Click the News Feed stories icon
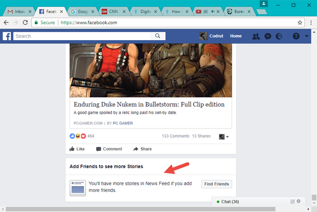The height and width of the screenshot is (212, 317). pos(78,188)
